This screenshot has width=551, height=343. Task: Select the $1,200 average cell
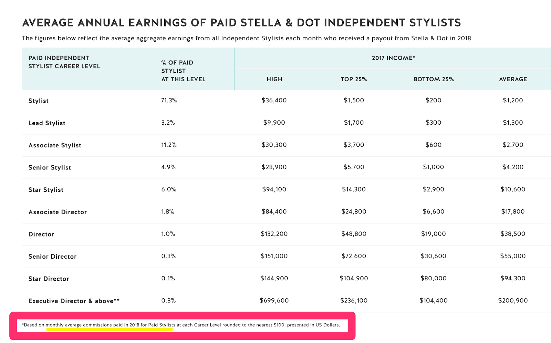coord(513,100)
